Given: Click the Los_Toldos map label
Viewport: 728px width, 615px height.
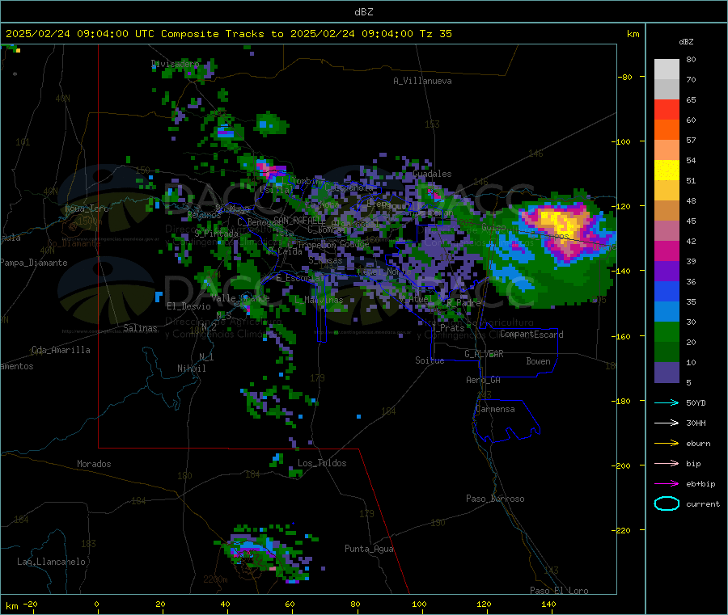Looking at the screenshot, I should tap(322, 463).
